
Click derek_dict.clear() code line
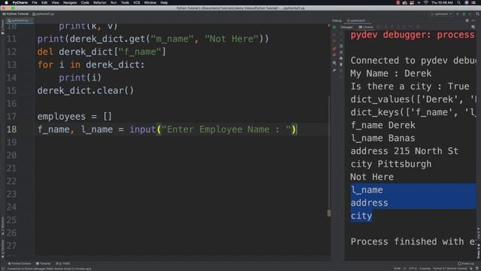(86, 90)
